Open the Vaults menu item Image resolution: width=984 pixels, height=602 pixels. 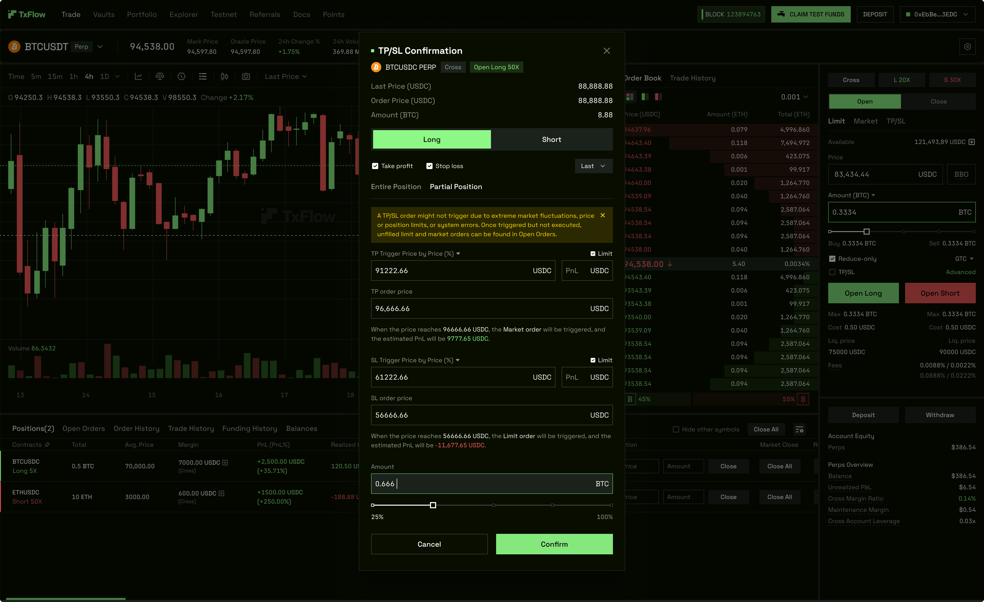pos(104,14)
